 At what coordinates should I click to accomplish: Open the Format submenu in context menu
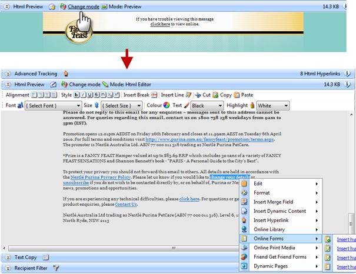[x=281, y=193]
